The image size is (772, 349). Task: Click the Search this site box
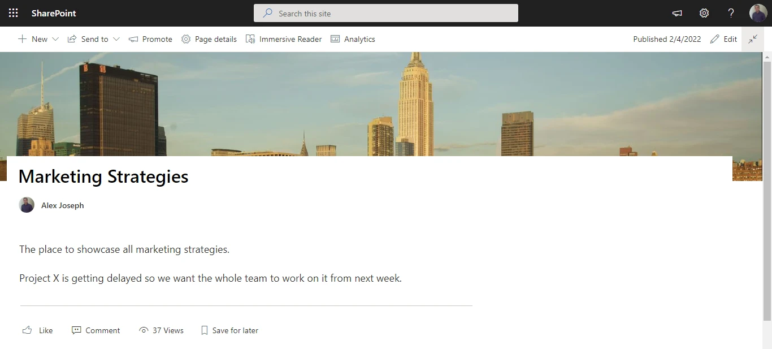tap(386, 13)
